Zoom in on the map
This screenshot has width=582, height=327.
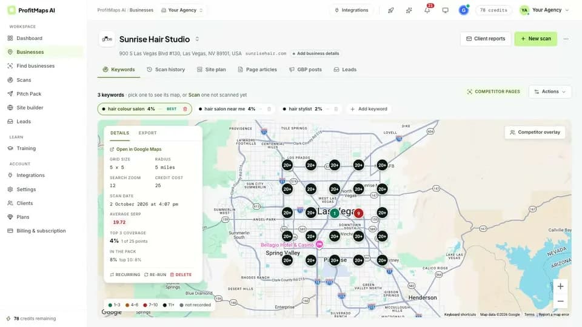(560, 286)
